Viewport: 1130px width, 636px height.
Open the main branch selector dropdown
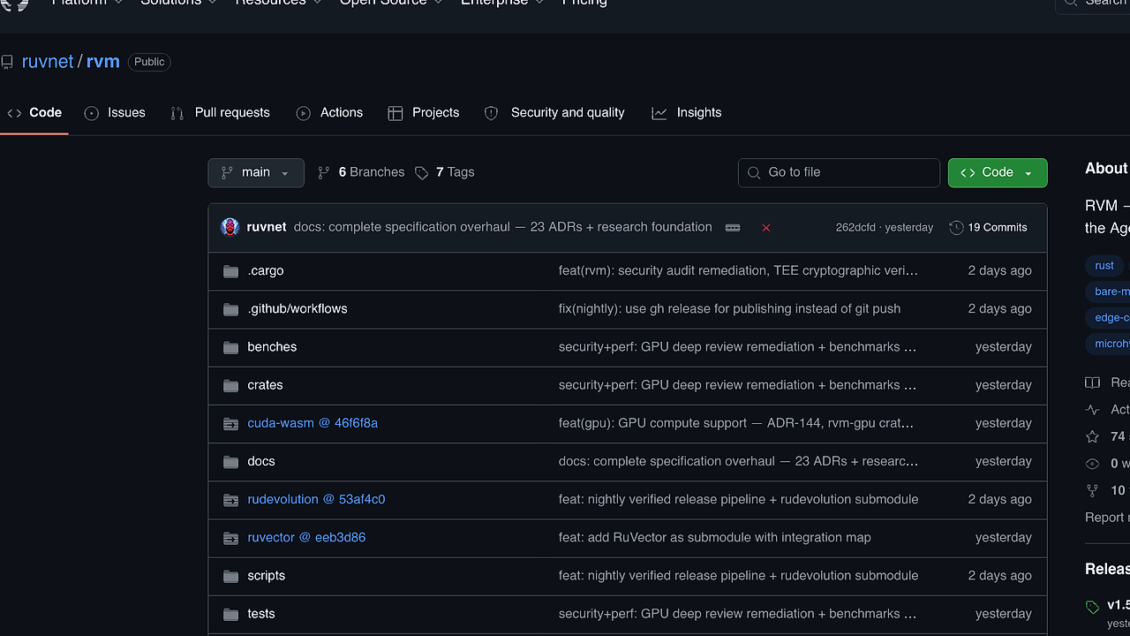pyautogui.click(x=256, y=173)
